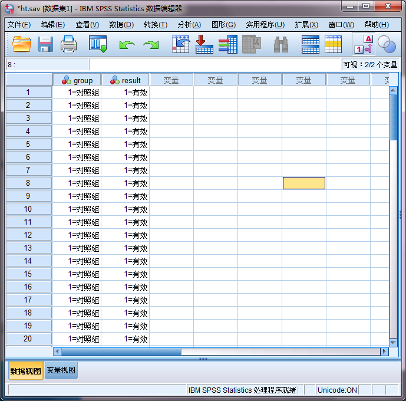
Task: Select row 8 header
Action: [x=29, y=183]
